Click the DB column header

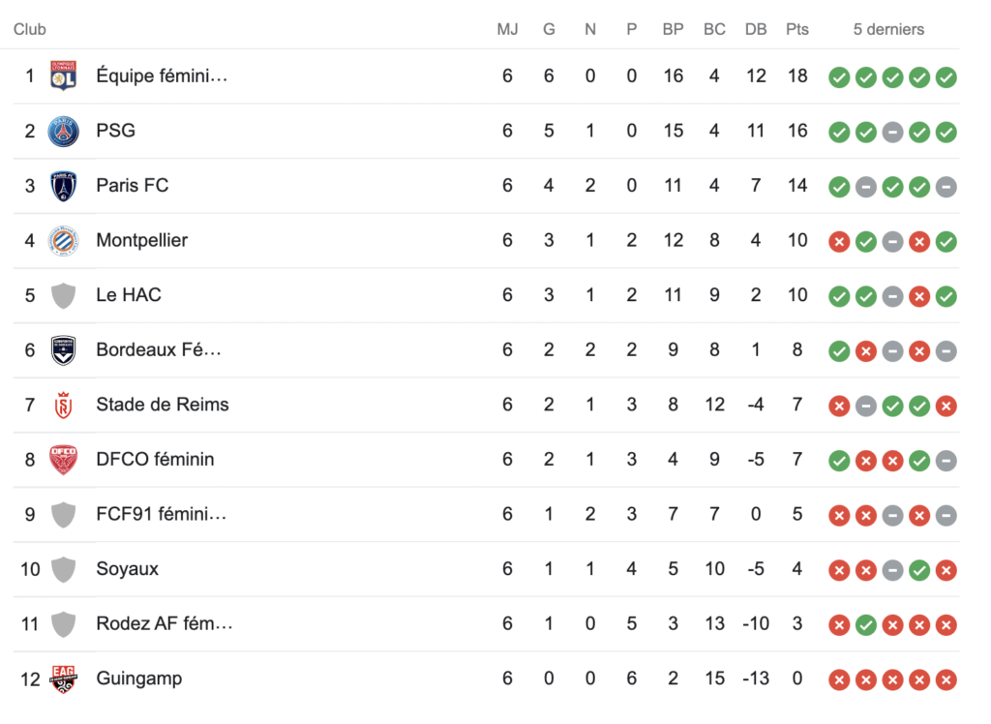click(756, 30)
